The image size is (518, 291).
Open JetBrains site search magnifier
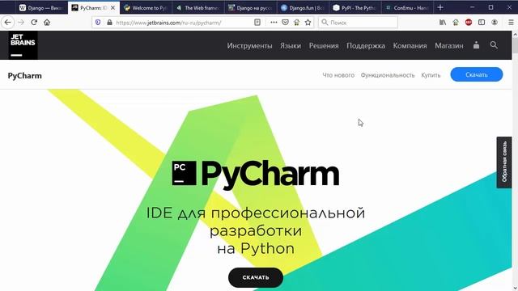point(494,45)
